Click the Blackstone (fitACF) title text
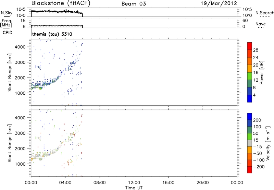This screenshot has height=190, width=274. pyautogui.click(x=61, y=3)
